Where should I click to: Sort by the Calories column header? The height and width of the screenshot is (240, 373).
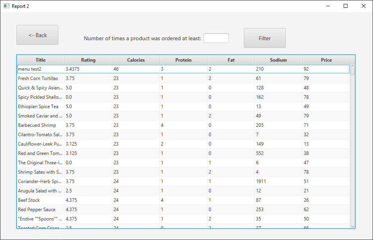tap(136, 60)
